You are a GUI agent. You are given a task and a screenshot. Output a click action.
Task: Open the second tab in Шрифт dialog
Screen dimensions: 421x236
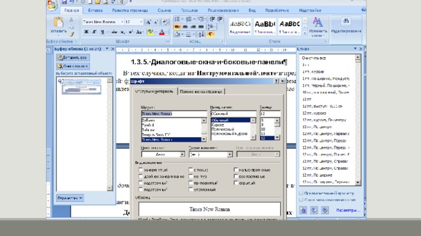[201, 92]
